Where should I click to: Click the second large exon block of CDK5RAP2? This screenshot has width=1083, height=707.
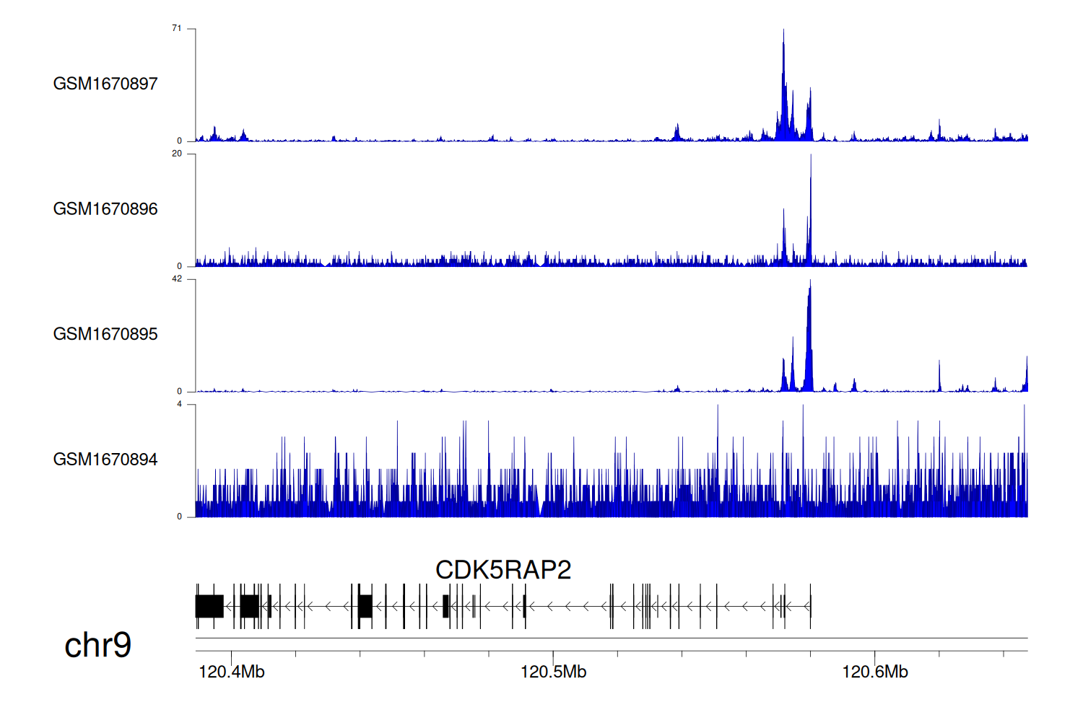coord(250,606)
